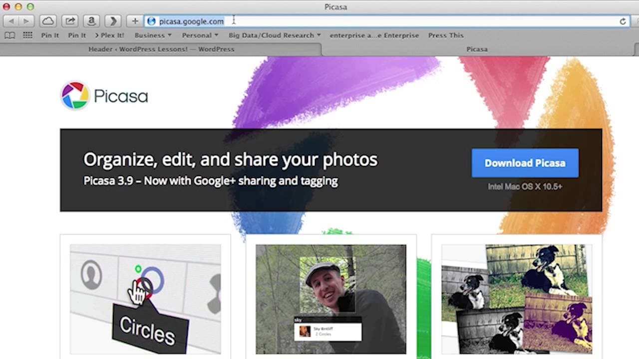Click the Share icon in toolbar
This screenshot has height=359, width=639.
[70, 21]
